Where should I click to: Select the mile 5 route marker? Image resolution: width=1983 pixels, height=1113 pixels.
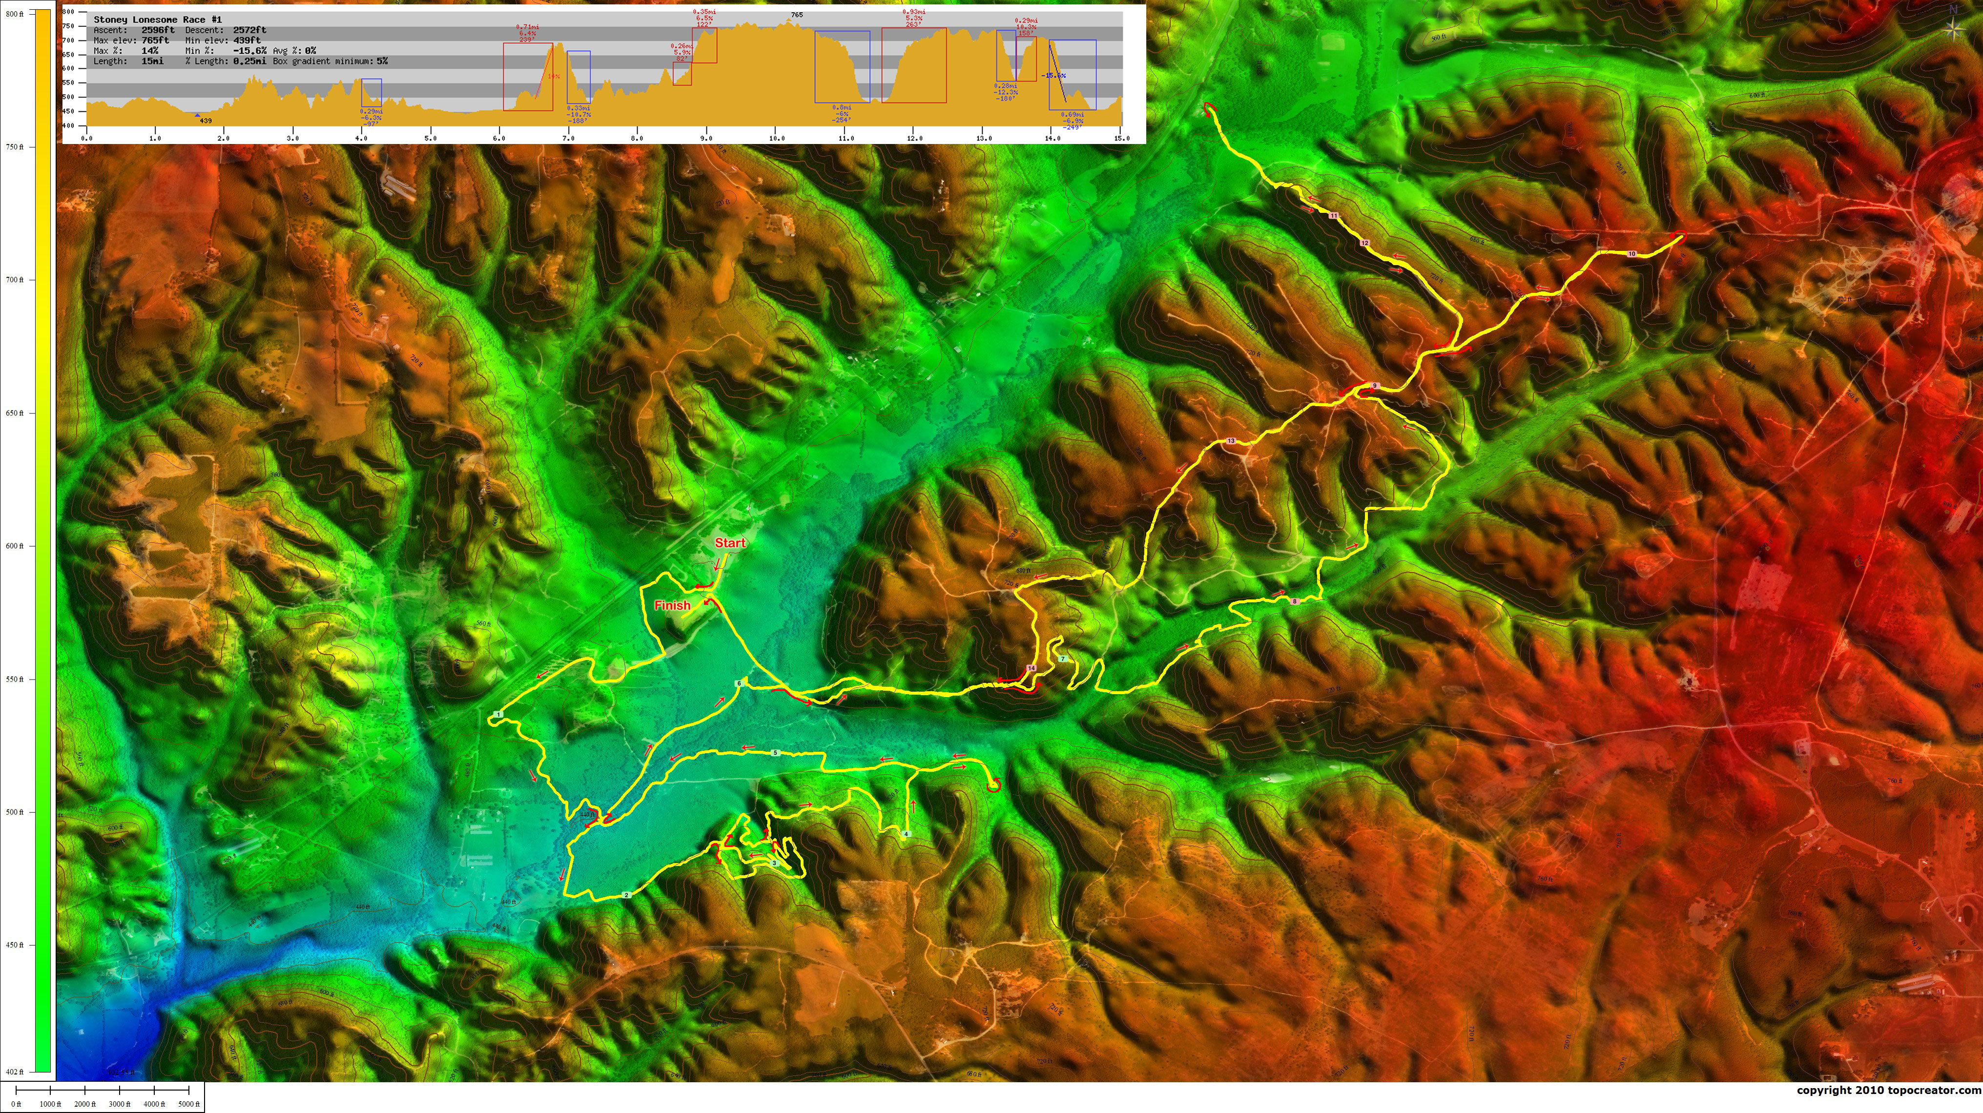775,753
